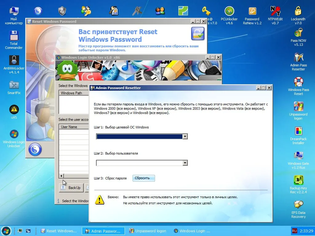315x236 pixels.
Task: Click the Windows Path column header
Action: [74, 93]
